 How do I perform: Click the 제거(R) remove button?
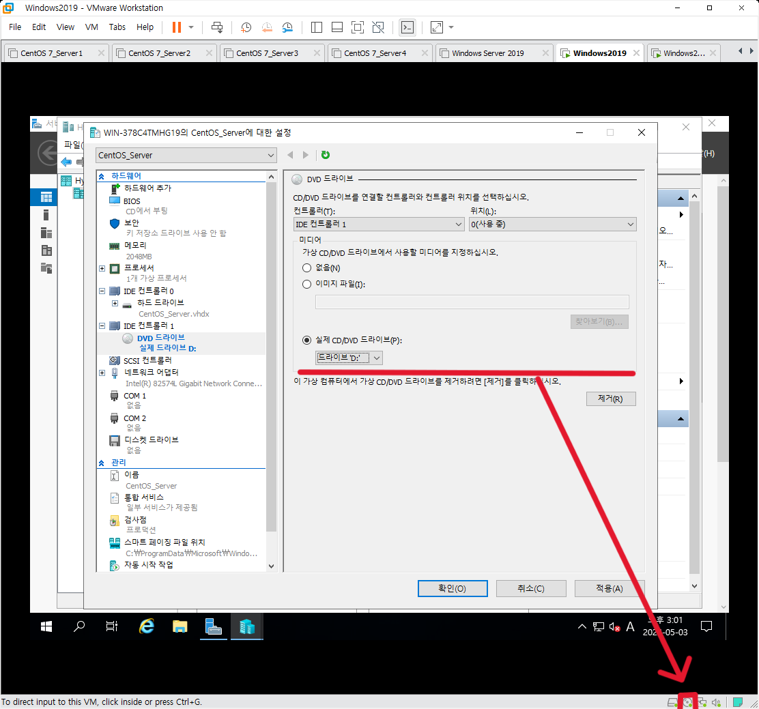point(611,399)
